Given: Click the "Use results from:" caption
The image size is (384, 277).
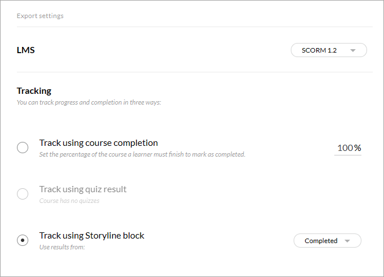Looking at the screenshot, I should click(62, 247).
